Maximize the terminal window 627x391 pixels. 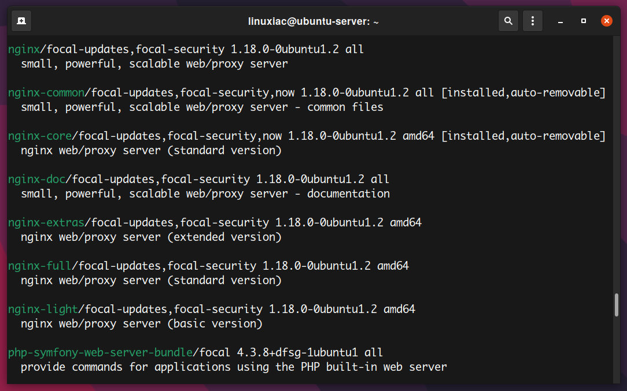coord(584,21)
